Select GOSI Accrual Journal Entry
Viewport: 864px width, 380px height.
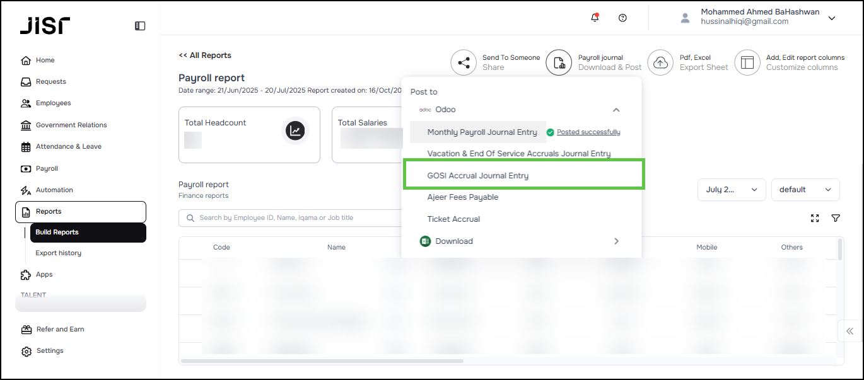[478, 176]
